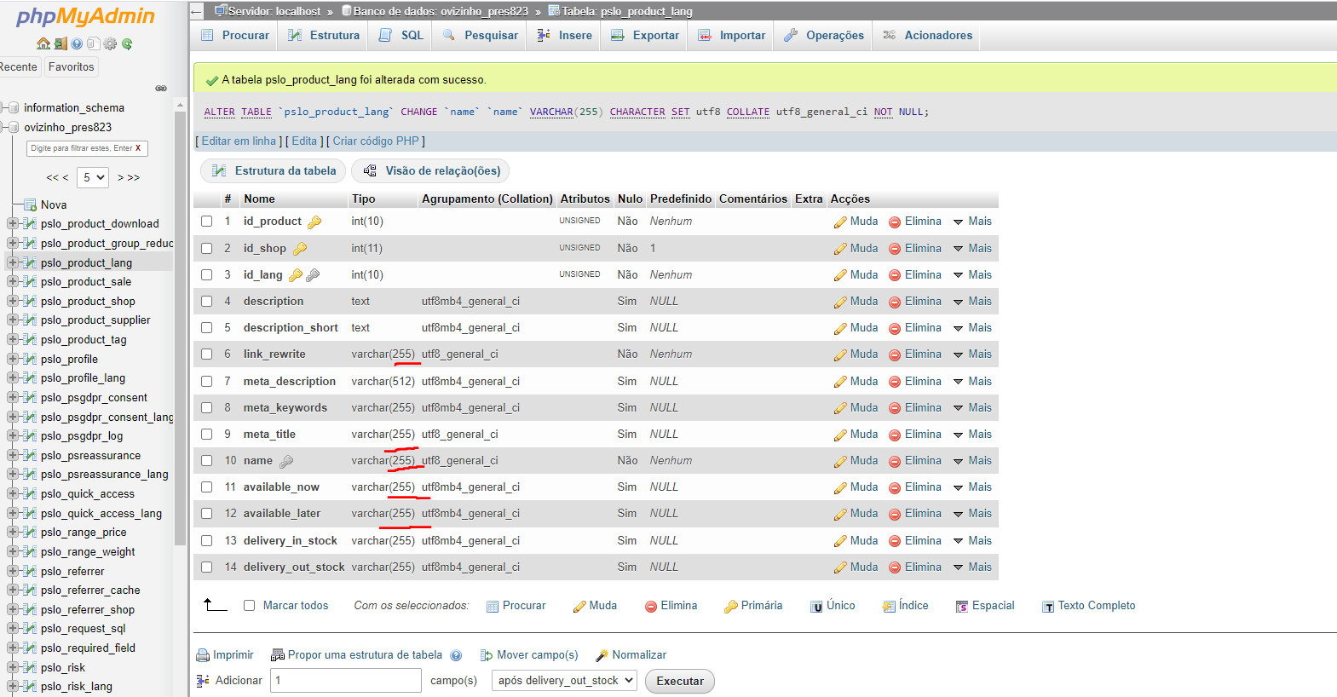1337x697 pixels.
Task: Click the Texto Completo icon in bulk actions
Action: 1048,607
